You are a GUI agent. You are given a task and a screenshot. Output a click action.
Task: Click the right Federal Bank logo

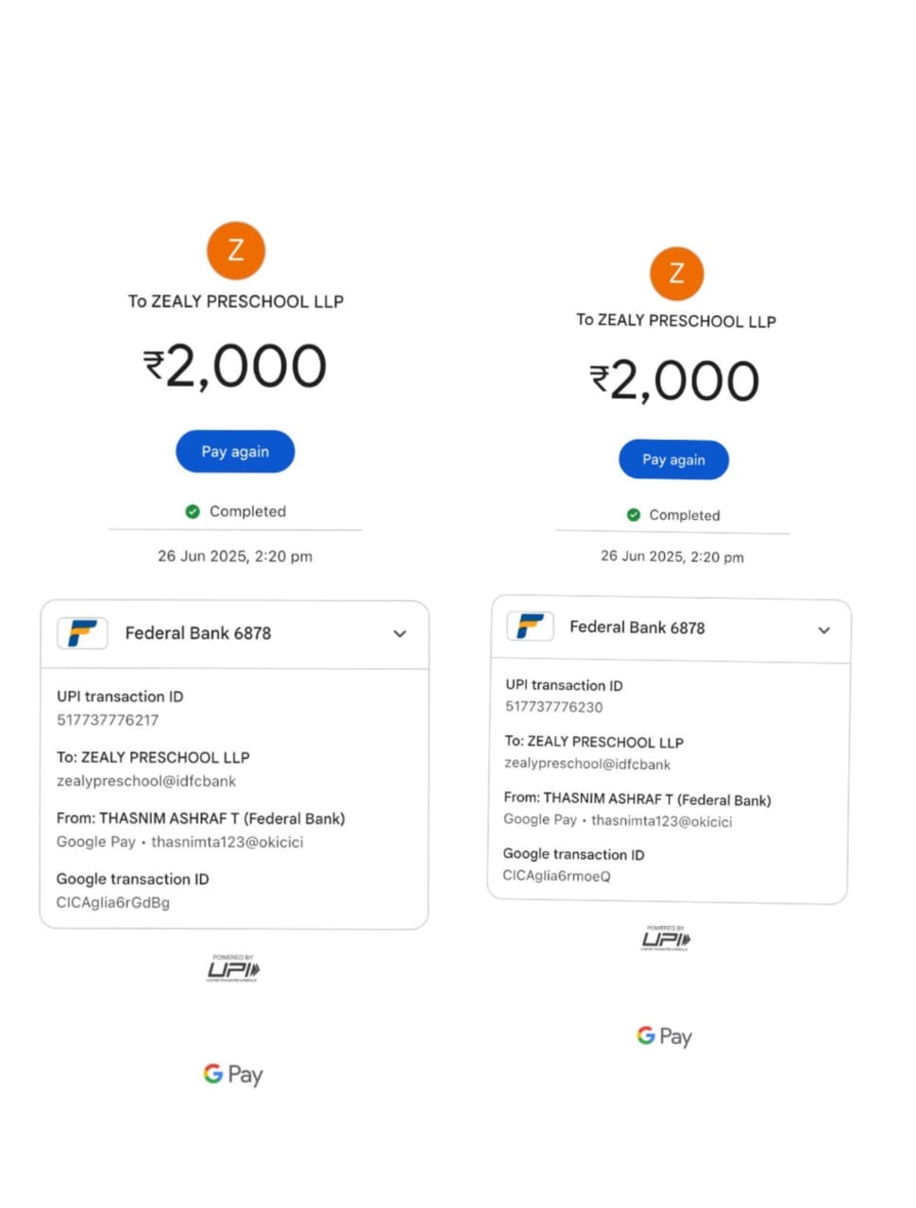coord(530,627)
